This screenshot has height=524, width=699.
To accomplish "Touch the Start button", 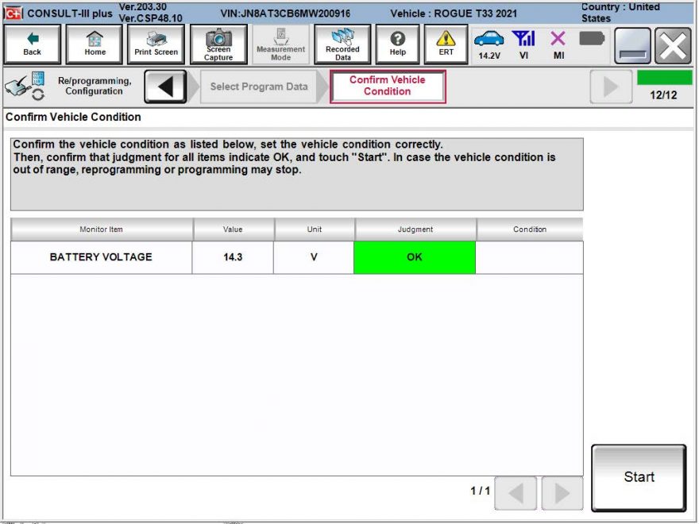I will click(x=639, y=477).
